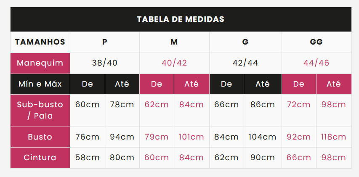The height and width of the screenshot is (177, 359).
Task: Select the 104cm busto cell
Action: pos(263,137)
